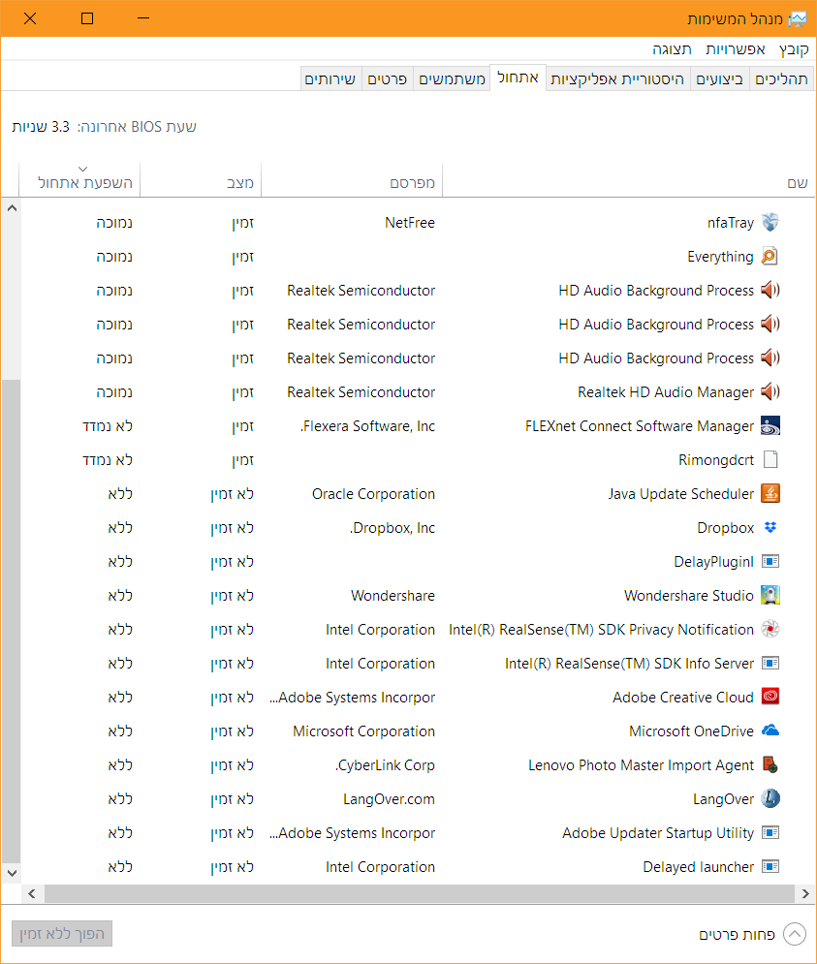Image resolution: width=817 pixels, height=964 pixels.
Task: Click the Rimongdcrt blank file icon
Action: pyautogui.click(x=770, y=459)
